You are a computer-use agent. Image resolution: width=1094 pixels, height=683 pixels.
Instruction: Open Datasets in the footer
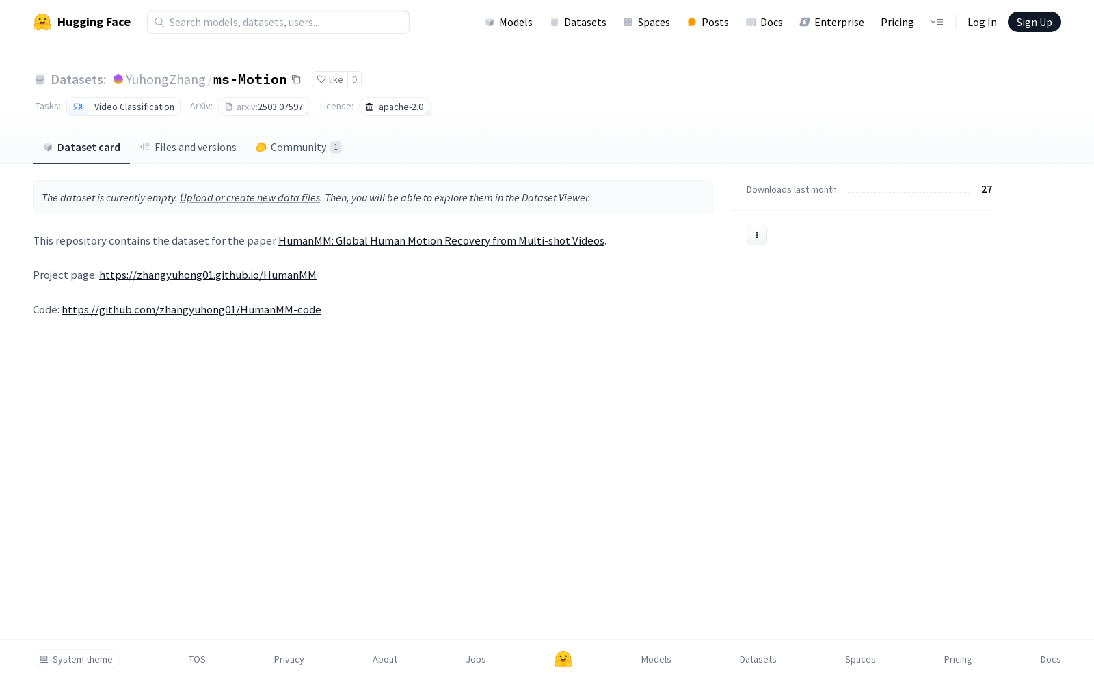tap(758, 659)
